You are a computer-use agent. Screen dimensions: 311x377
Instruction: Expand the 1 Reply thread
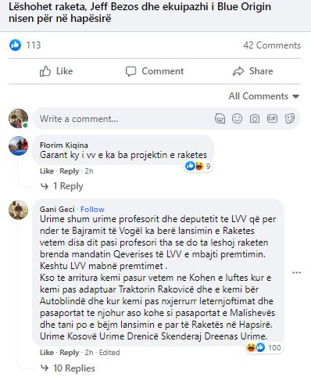tap(62, 186)
